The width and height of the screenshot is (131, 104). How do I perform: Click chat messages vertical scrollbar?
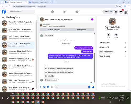tap(94, 67)
